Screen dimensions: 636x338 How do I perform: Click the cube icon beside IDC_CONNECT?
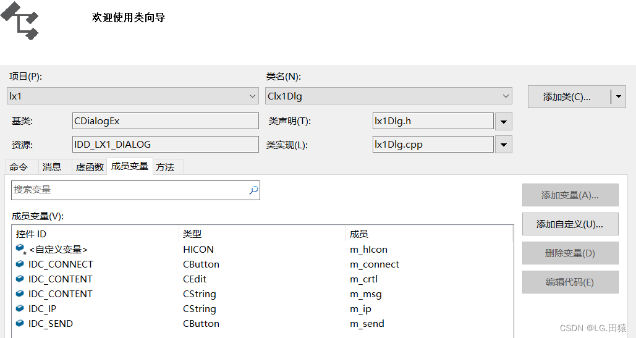[x=20, y=264]
